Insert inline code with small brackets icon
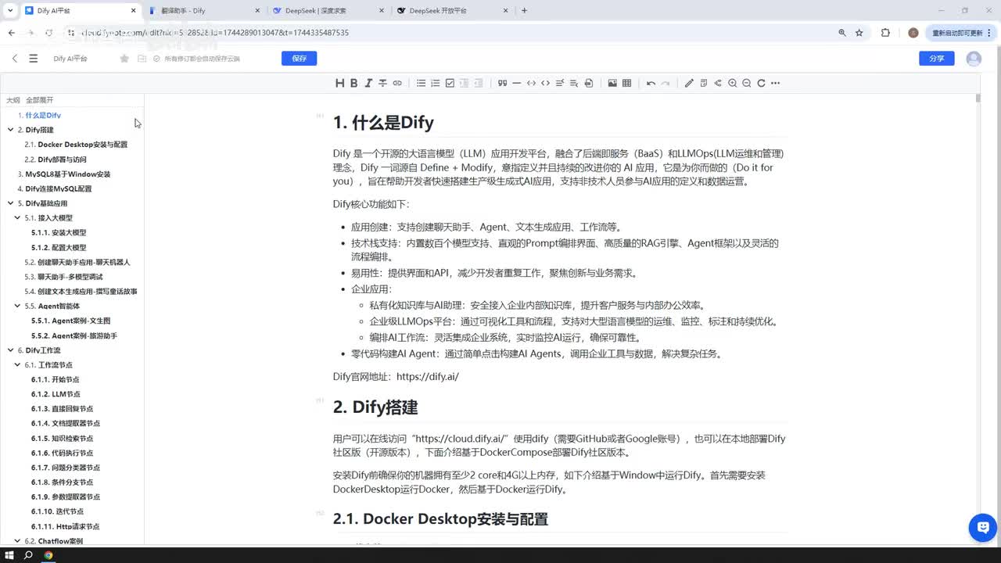Image resolution: width=1001 pixels, height=563 pixels. point(531,83)
